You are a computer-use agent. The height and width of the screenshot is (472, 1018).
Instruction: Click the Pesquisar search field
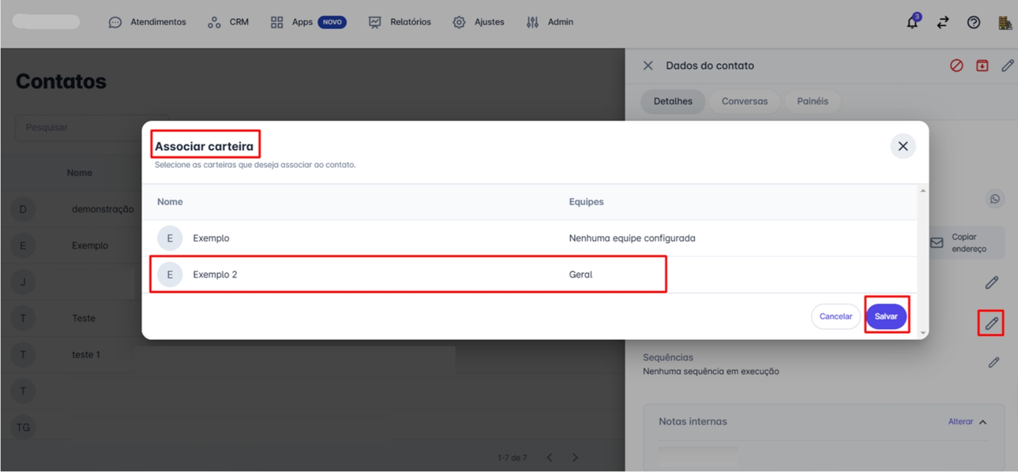(x=84, y=128)
